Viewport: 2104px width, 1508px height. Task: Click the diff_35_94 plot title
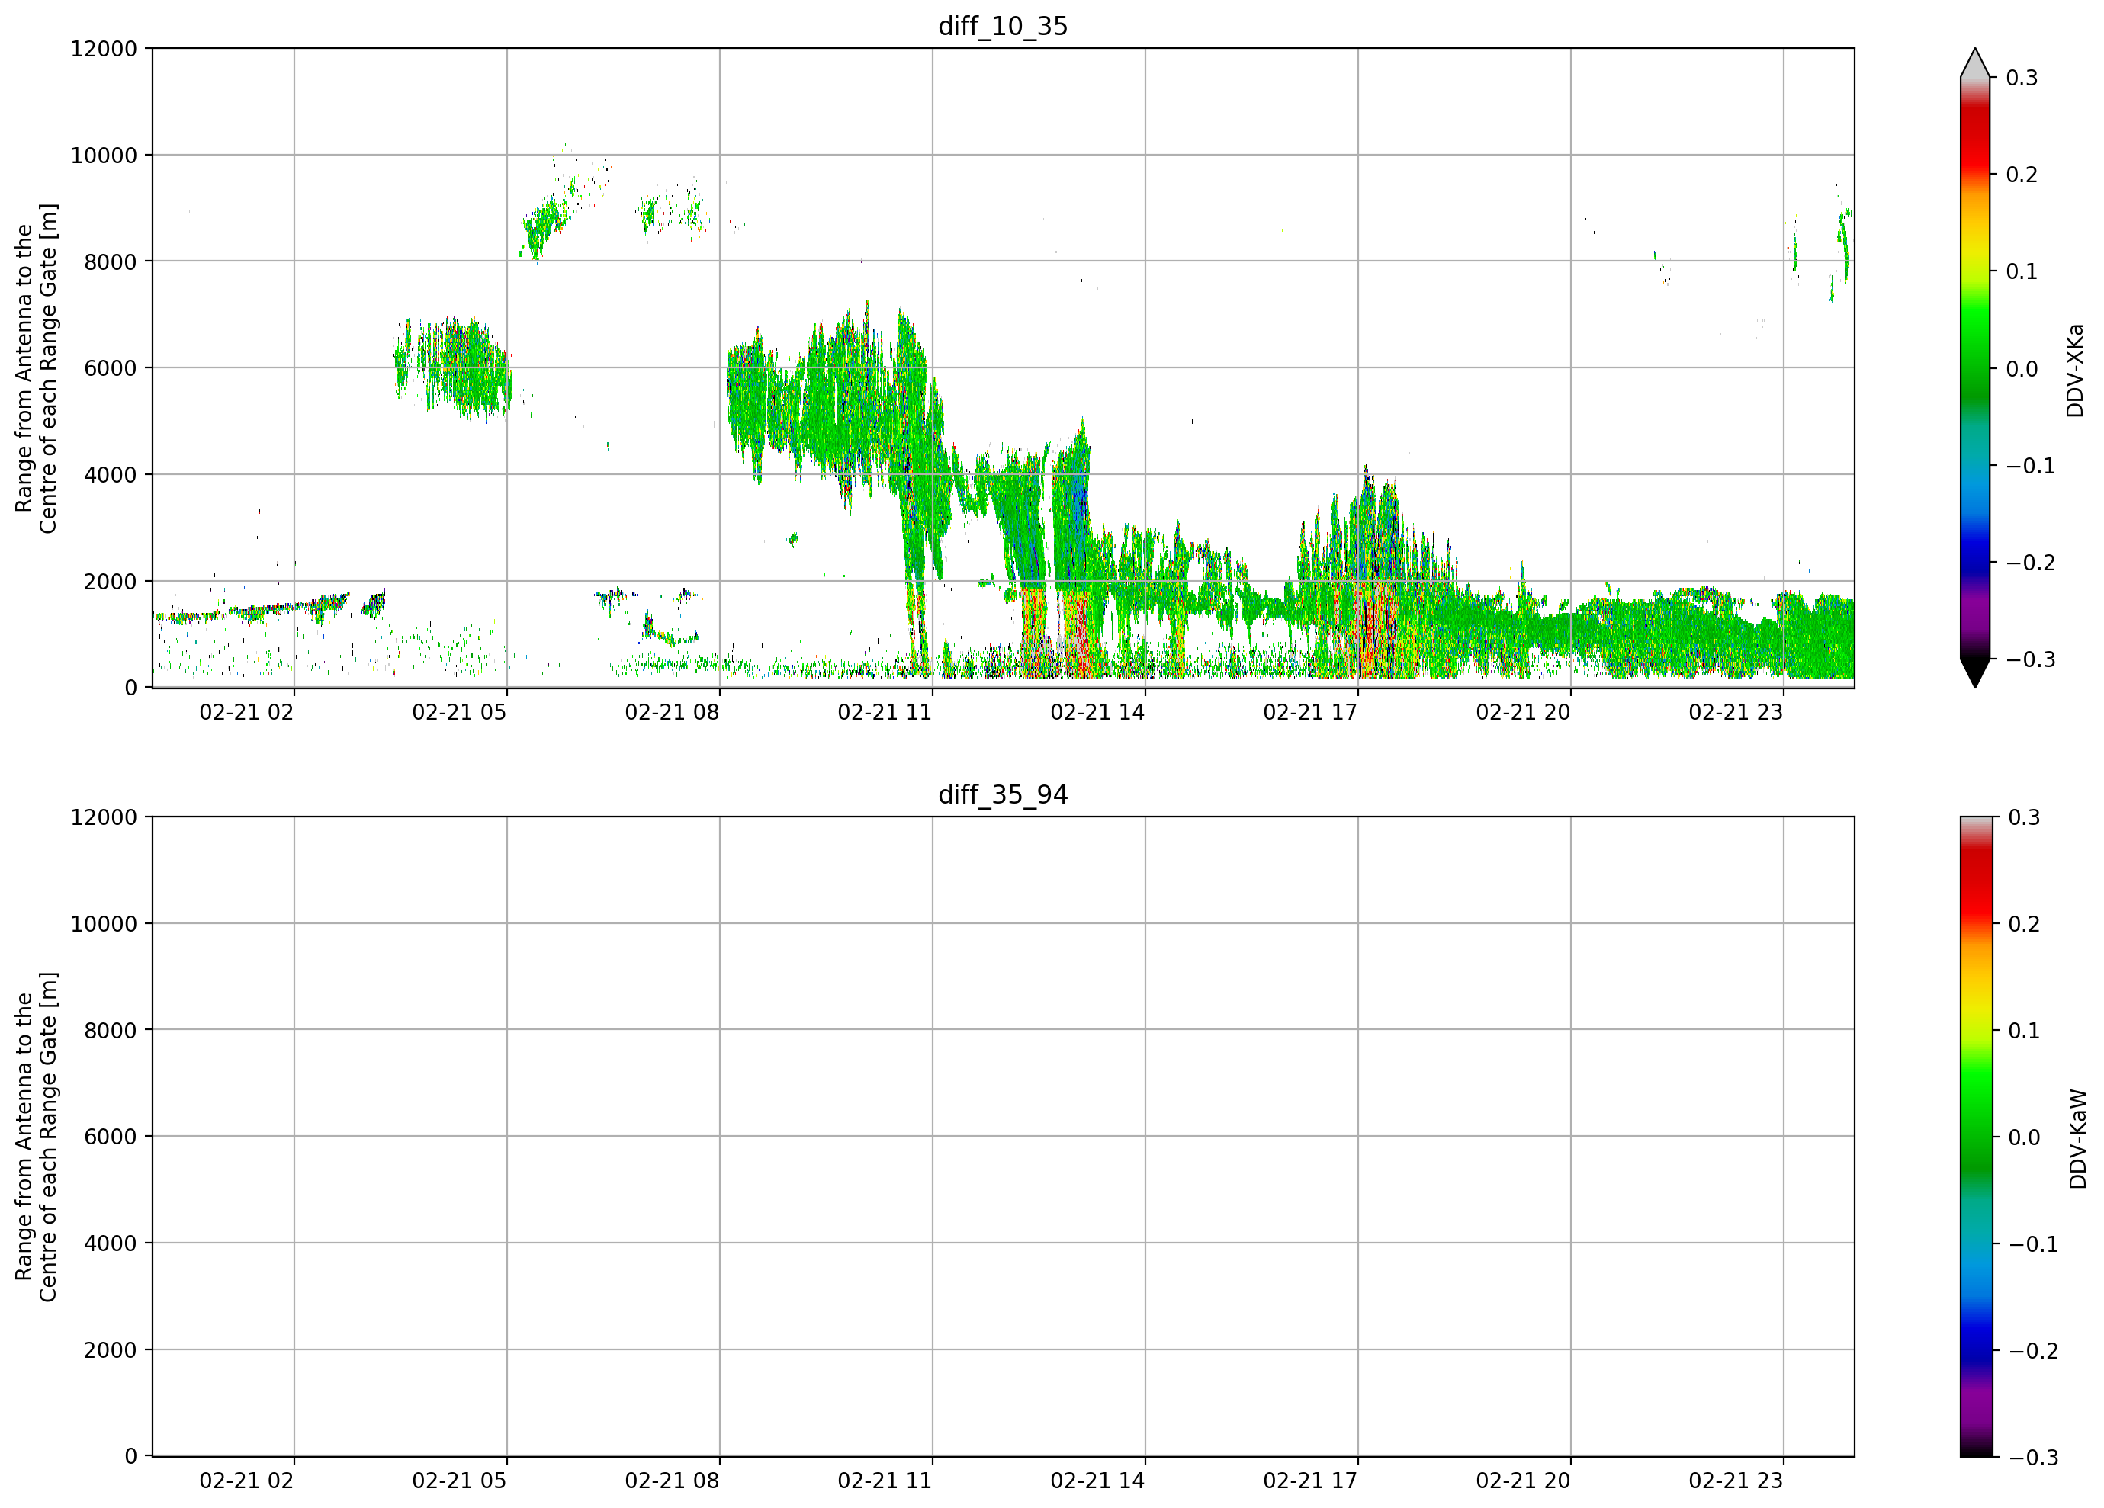pyautogui.click(x=1003, y=795)
